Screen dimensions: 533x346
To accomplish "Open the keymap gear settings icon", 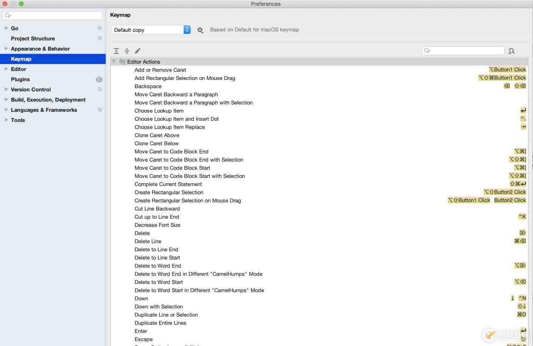I will (x=200, y=30).
